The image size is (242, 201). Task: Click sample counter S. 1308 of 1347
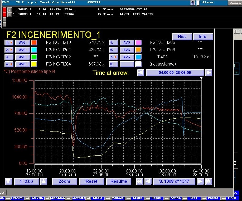coord(174,181)
